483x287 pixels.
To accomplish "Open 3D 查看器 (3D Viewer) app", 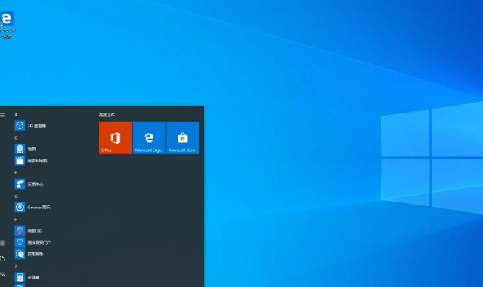I will (x=30, y=125).
